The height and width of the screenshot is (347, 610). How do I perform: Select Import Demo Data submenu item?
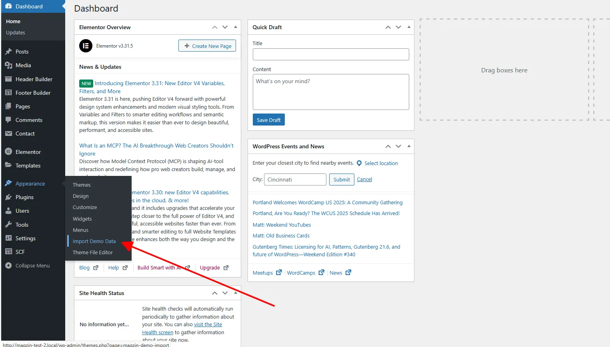94,241
